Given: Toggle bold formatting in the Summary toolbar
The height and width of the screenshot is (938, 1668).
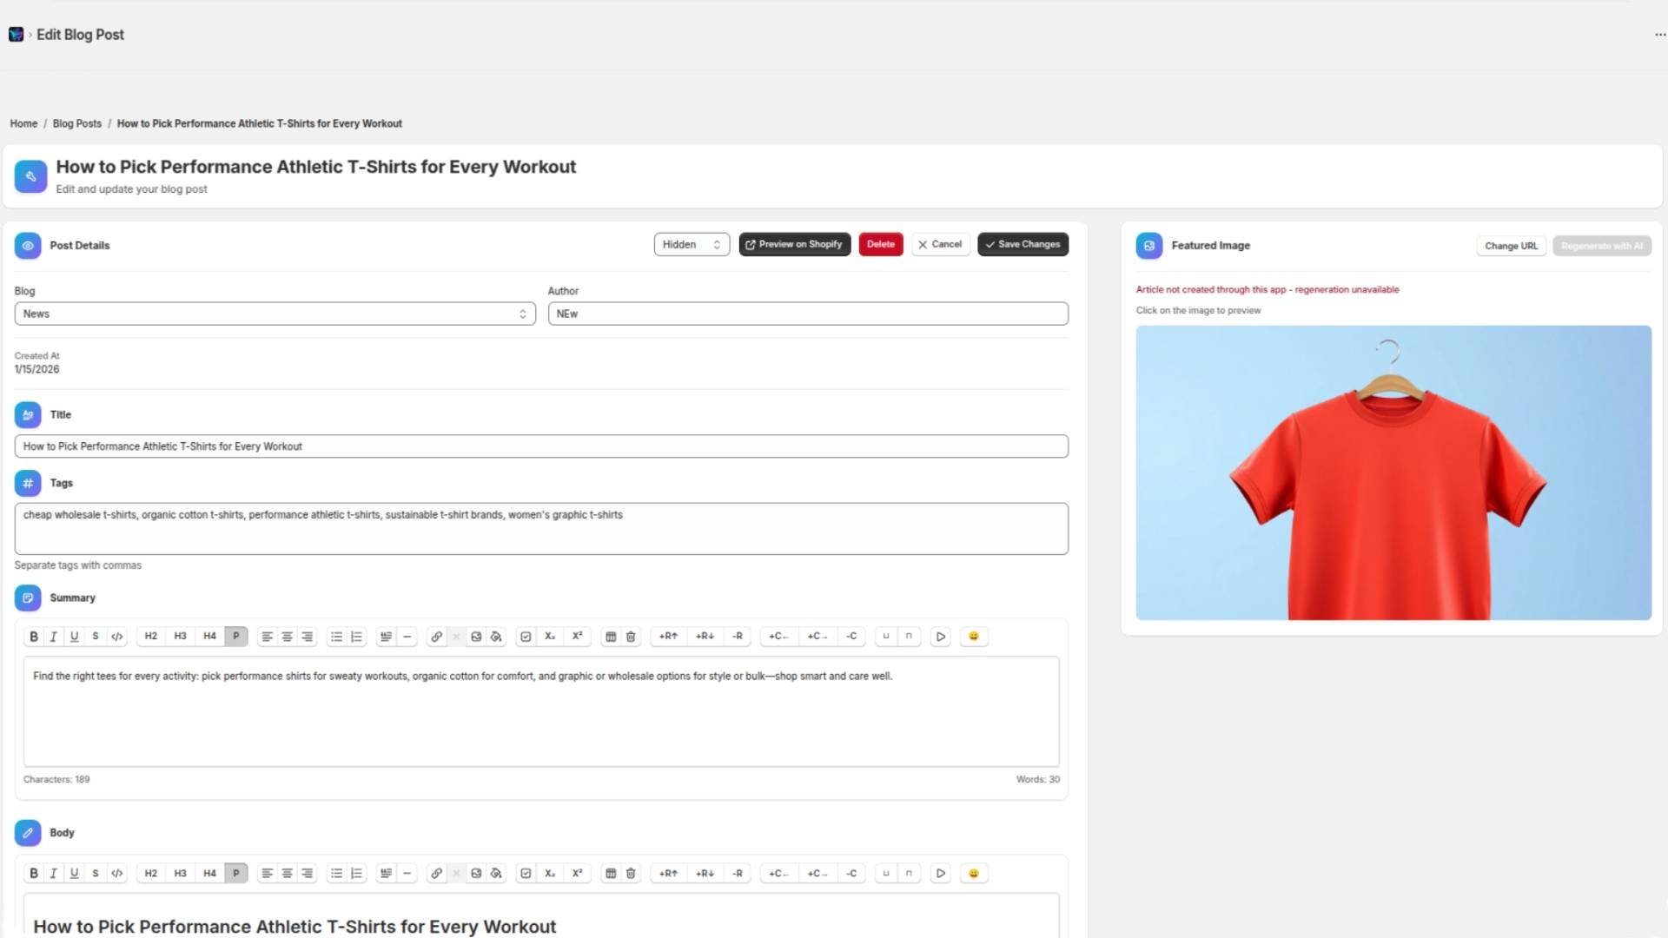Looking at the screenshot, I should [33, 636].
